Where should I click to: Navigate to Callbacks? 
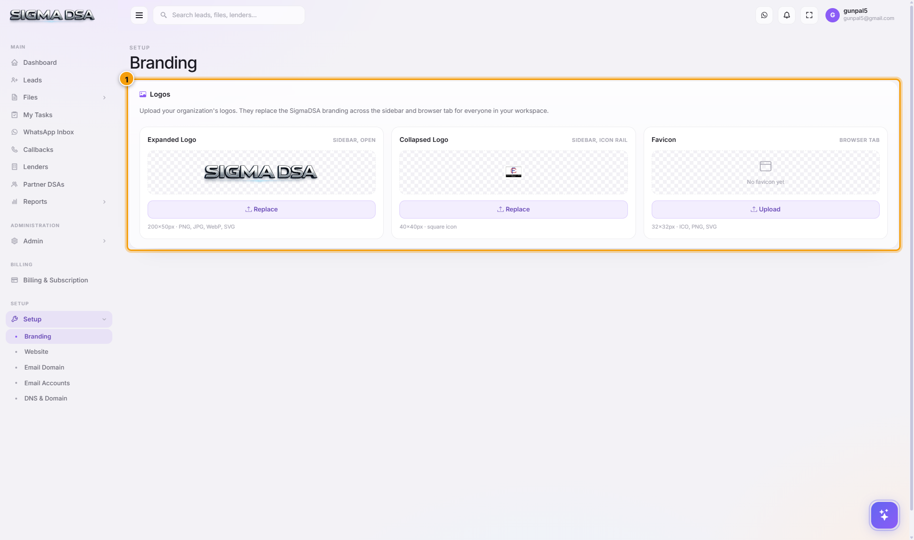[59, 150]
